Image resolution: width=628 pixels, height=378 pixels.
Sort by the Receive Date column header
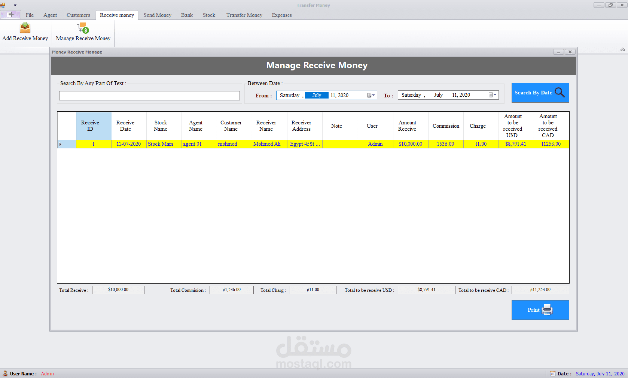click(x=129, y=126)
